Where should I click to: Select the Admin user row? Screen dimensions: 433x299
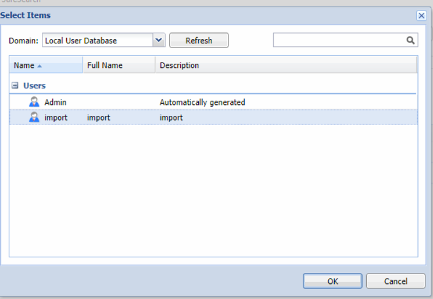coord(56,103)
